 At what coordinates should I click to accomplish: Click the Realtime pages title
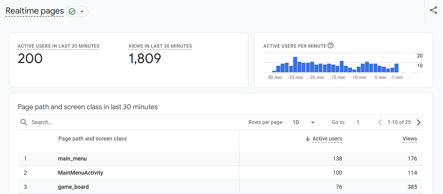click(35, 11)
